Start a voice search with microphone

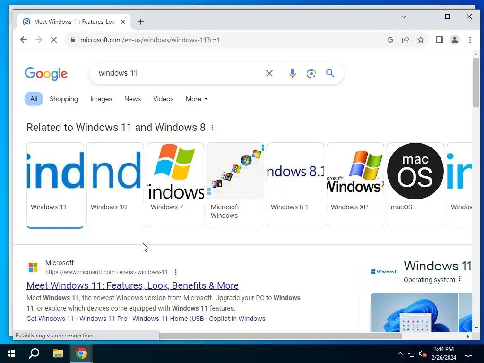(x=292, y=73)
